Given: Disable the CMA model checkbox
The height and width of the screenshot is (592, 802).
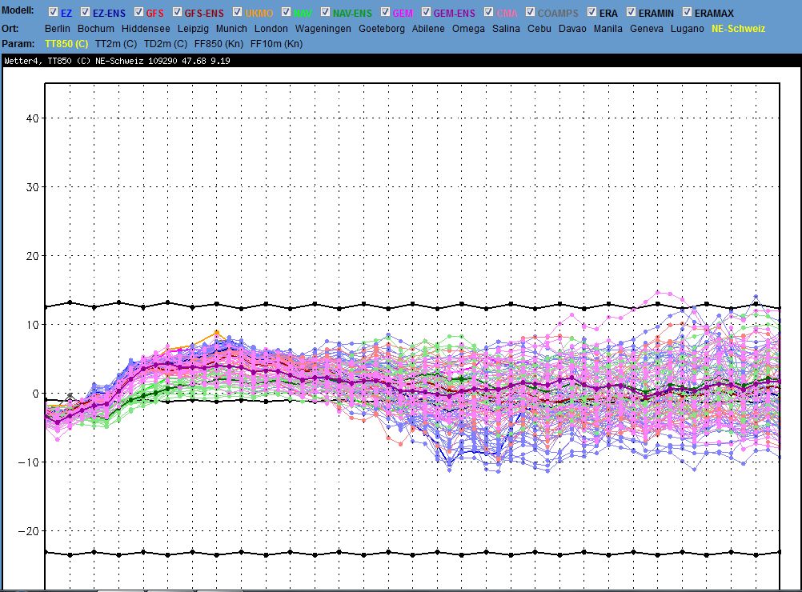Looking at the screenshot, I should (488, 13).
